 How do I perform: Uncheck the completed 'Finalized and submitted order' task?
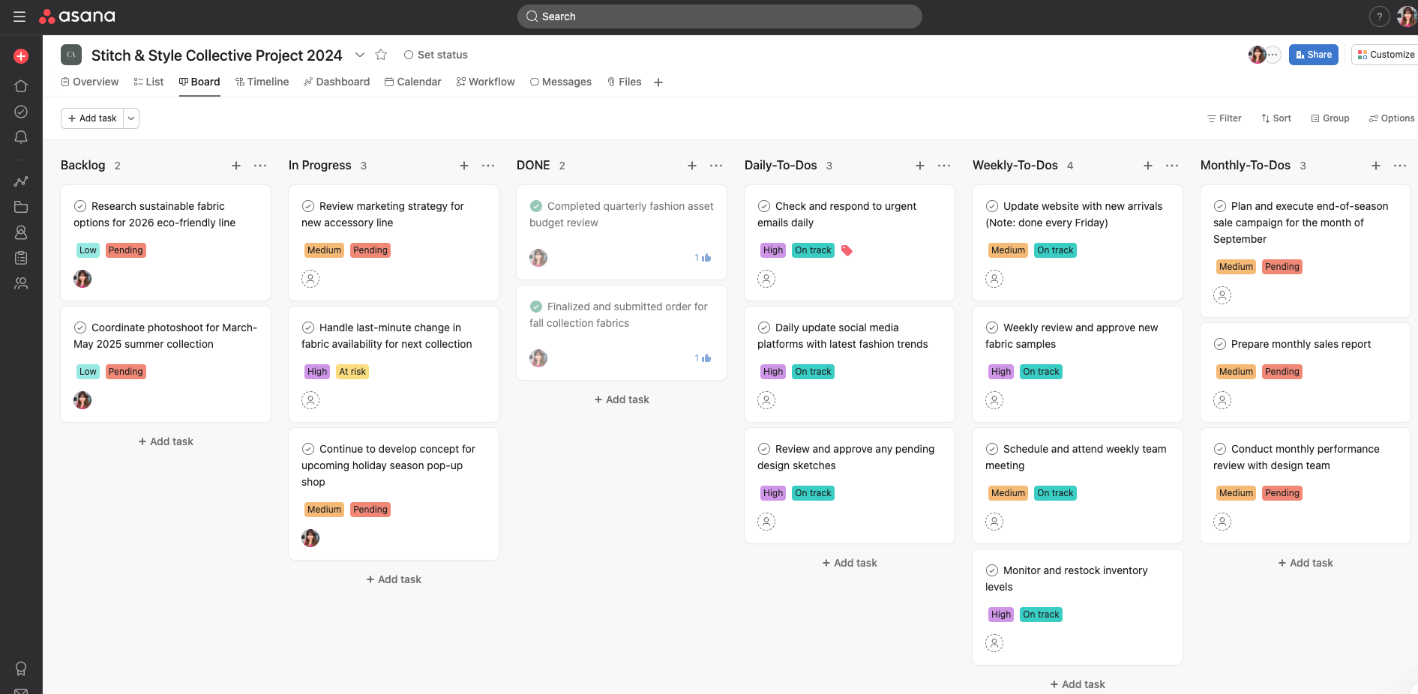point(536,307)
